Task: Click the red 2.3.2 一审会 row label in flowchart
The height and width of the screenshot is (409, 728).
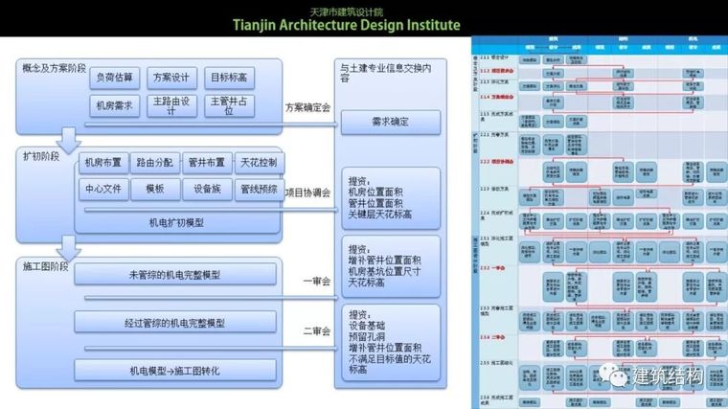Action: [493, 268]
